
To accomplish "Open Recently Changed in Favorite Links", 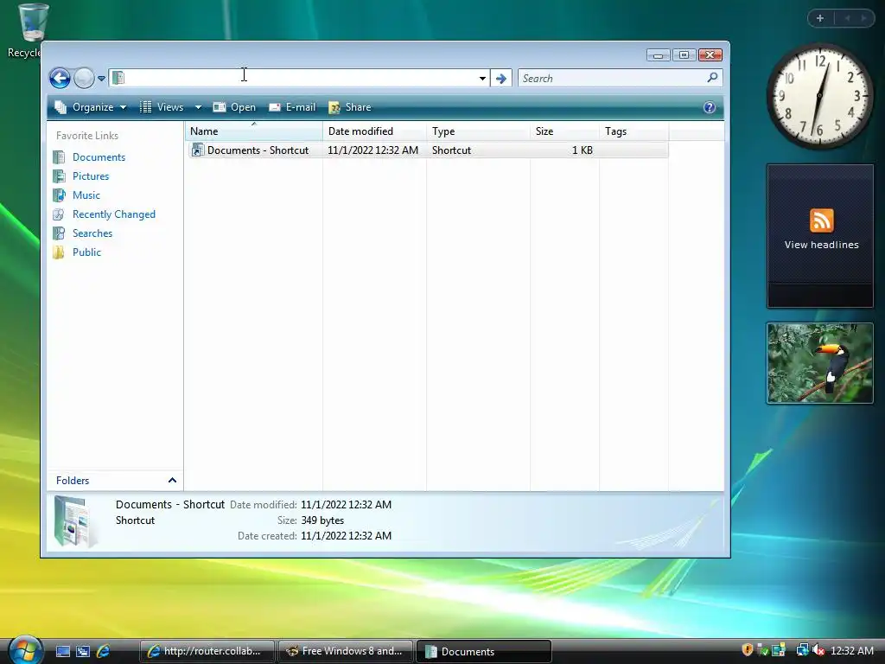I will 113,214.
